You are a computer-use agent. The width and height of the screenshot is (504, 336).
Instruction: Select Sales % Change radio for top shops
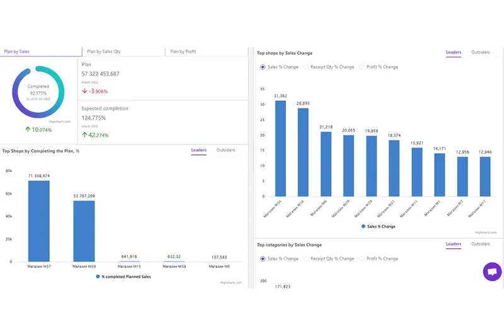coord(263,67)
